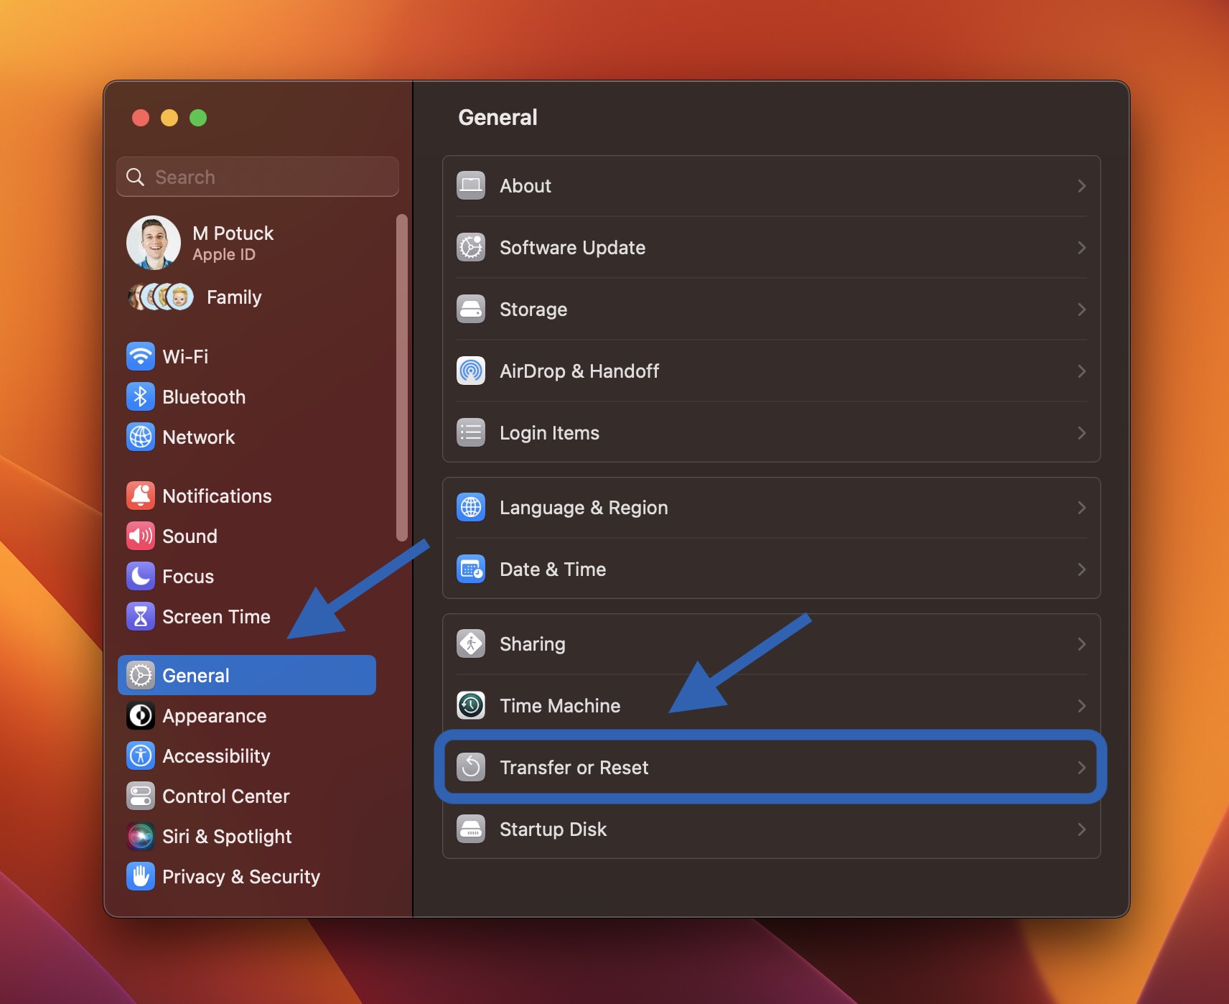
Task: Expand the Language & Region row
Action: point(1082,507)
